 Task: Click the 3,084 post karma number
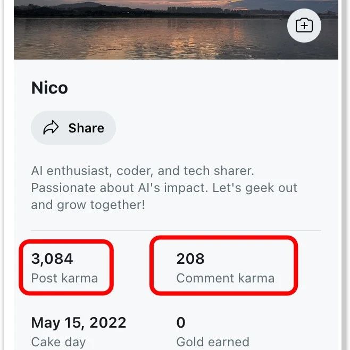[x=52, y=259]
